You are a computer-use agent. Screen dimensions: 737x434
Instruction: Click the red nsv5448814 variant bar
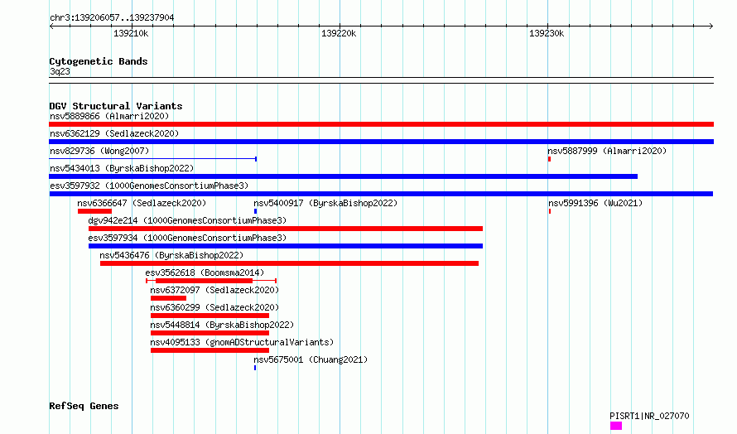[210, 333]
